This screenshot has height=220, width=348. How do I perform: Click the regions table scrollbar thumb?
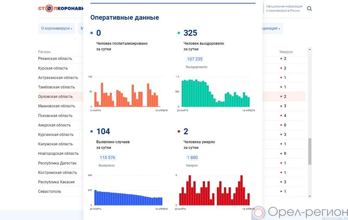click(x=309, y=151)
